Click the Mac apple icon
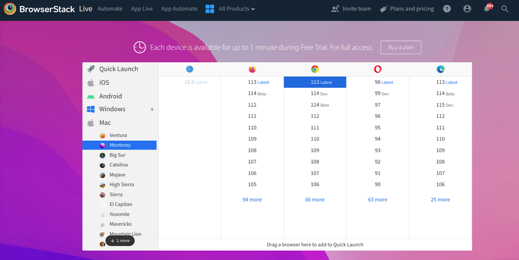The image size is (519, 260). pos(91,123)
